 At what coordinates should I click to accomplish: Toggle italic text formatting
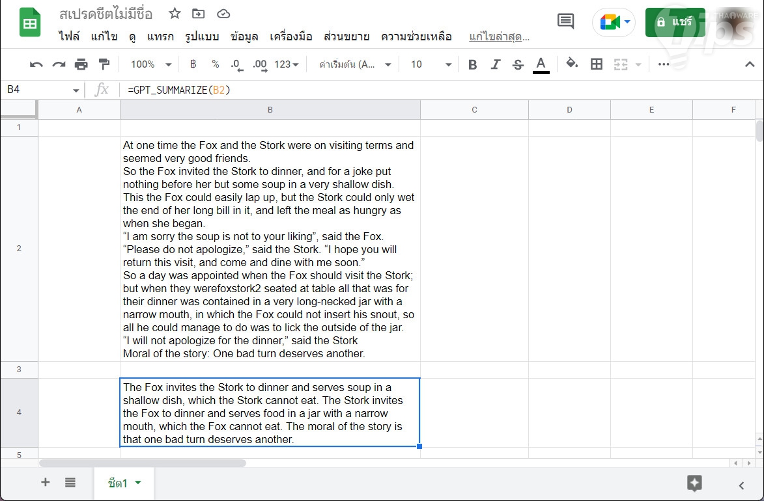[x=495, y=64]
